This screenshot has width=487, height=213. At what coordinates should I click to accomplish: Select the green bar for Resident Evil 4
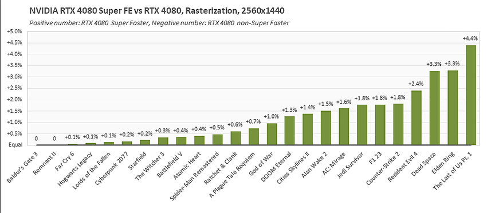(417, 118)
